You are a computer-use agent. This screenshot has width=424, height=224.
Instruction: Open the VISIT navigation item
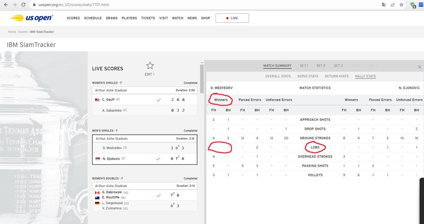(x=164, y=18)
